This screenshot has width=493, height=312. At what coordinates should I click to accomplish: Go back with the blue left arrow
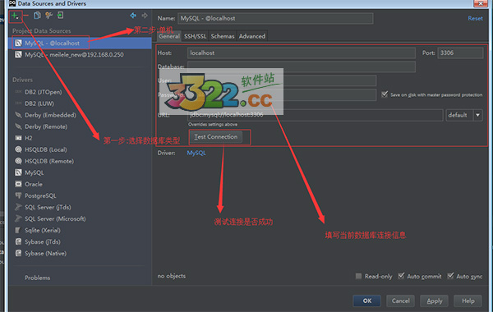[133, 16]
